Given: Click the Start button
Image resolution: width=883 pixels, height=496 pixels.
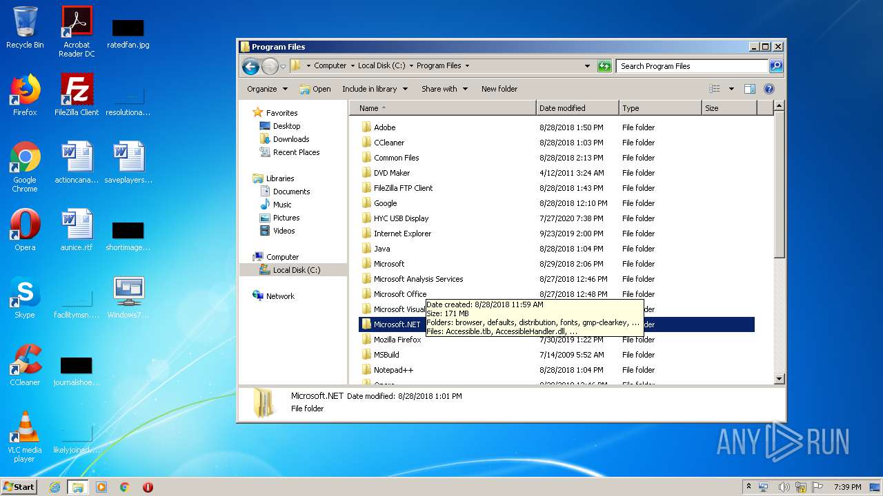Looking at the screenshot, I should pos(19,487).
